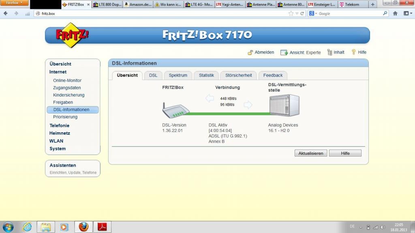Screen dimensions: 415x233
Task: Open Firefox home page icon
Action: (395, 13)
